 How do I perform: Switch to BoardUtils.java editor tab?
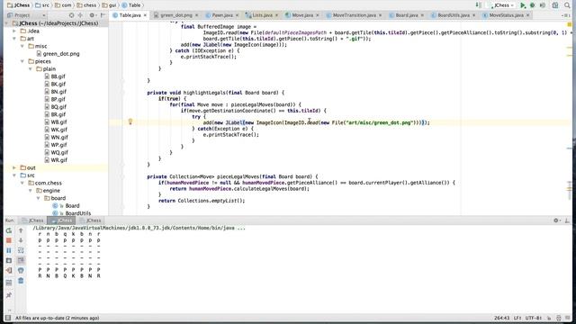[x=454, y=15]
